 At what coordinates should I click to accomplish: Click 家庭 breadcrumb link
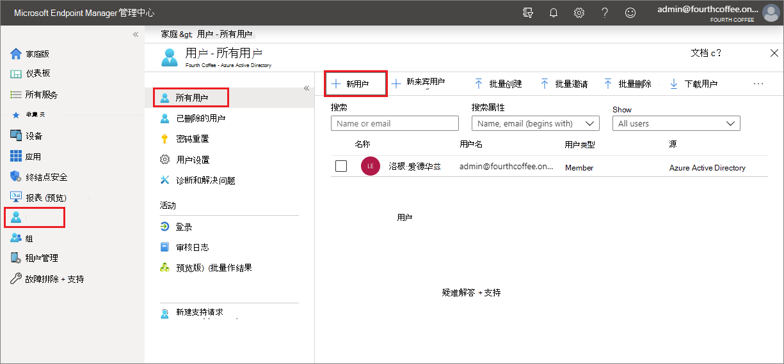click(x=168, y=34)
